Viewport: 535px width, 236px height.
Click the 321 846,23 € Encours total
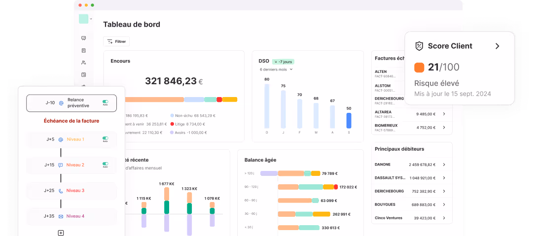pos(174,81)
